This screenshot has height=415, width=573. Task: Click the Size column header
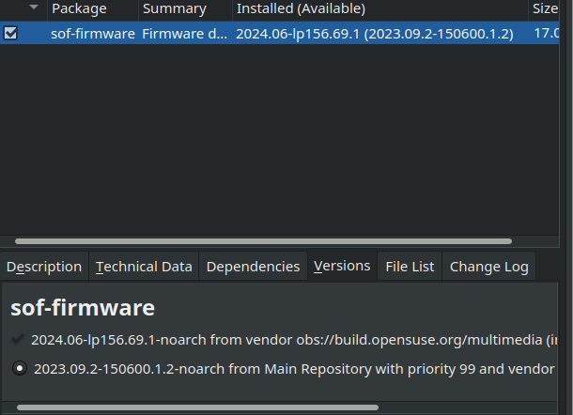click(x=545, y=8)
